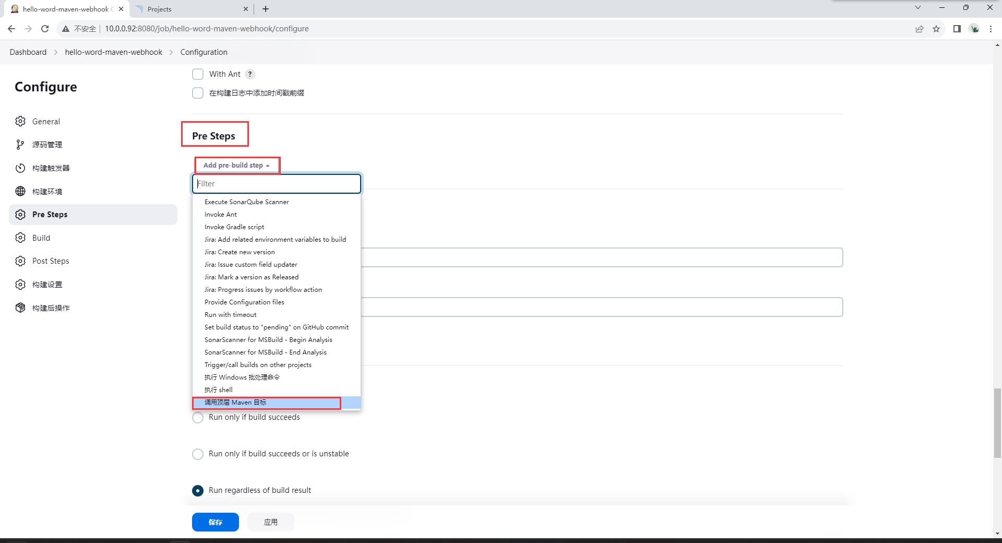The width and height of the screenshot is (1002, 543).
Task: Select SonarScanner for MSBuild - Begin Analysis
Action: (x=277, y=340)
